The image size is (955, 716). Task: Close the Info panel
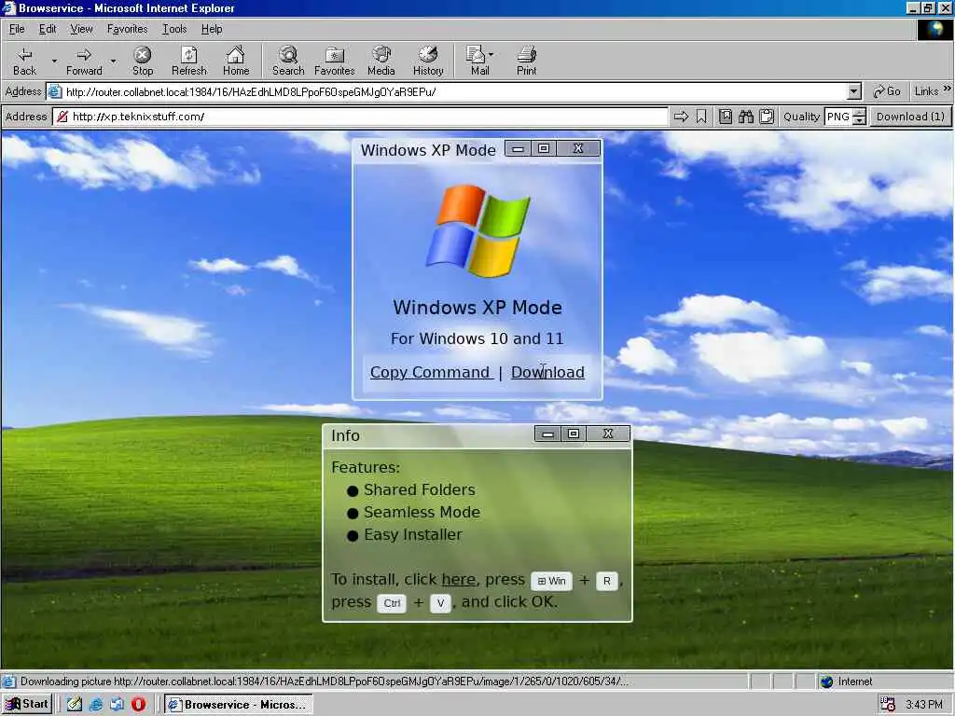pyautogui.click(x=608, y=434)
